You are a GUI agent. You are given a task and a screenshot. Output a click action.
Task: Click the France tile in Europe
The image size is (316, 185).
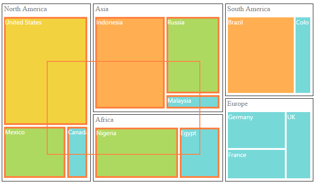tap(256, 164)
